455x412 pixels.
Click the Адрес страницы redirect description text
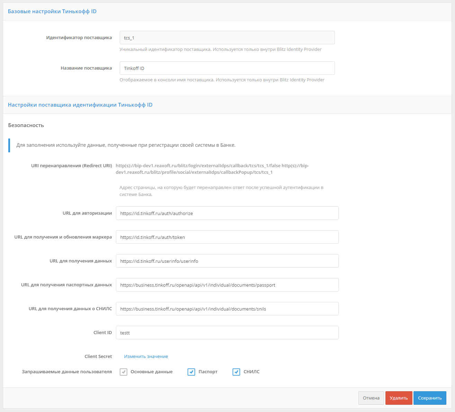point(221,191)
